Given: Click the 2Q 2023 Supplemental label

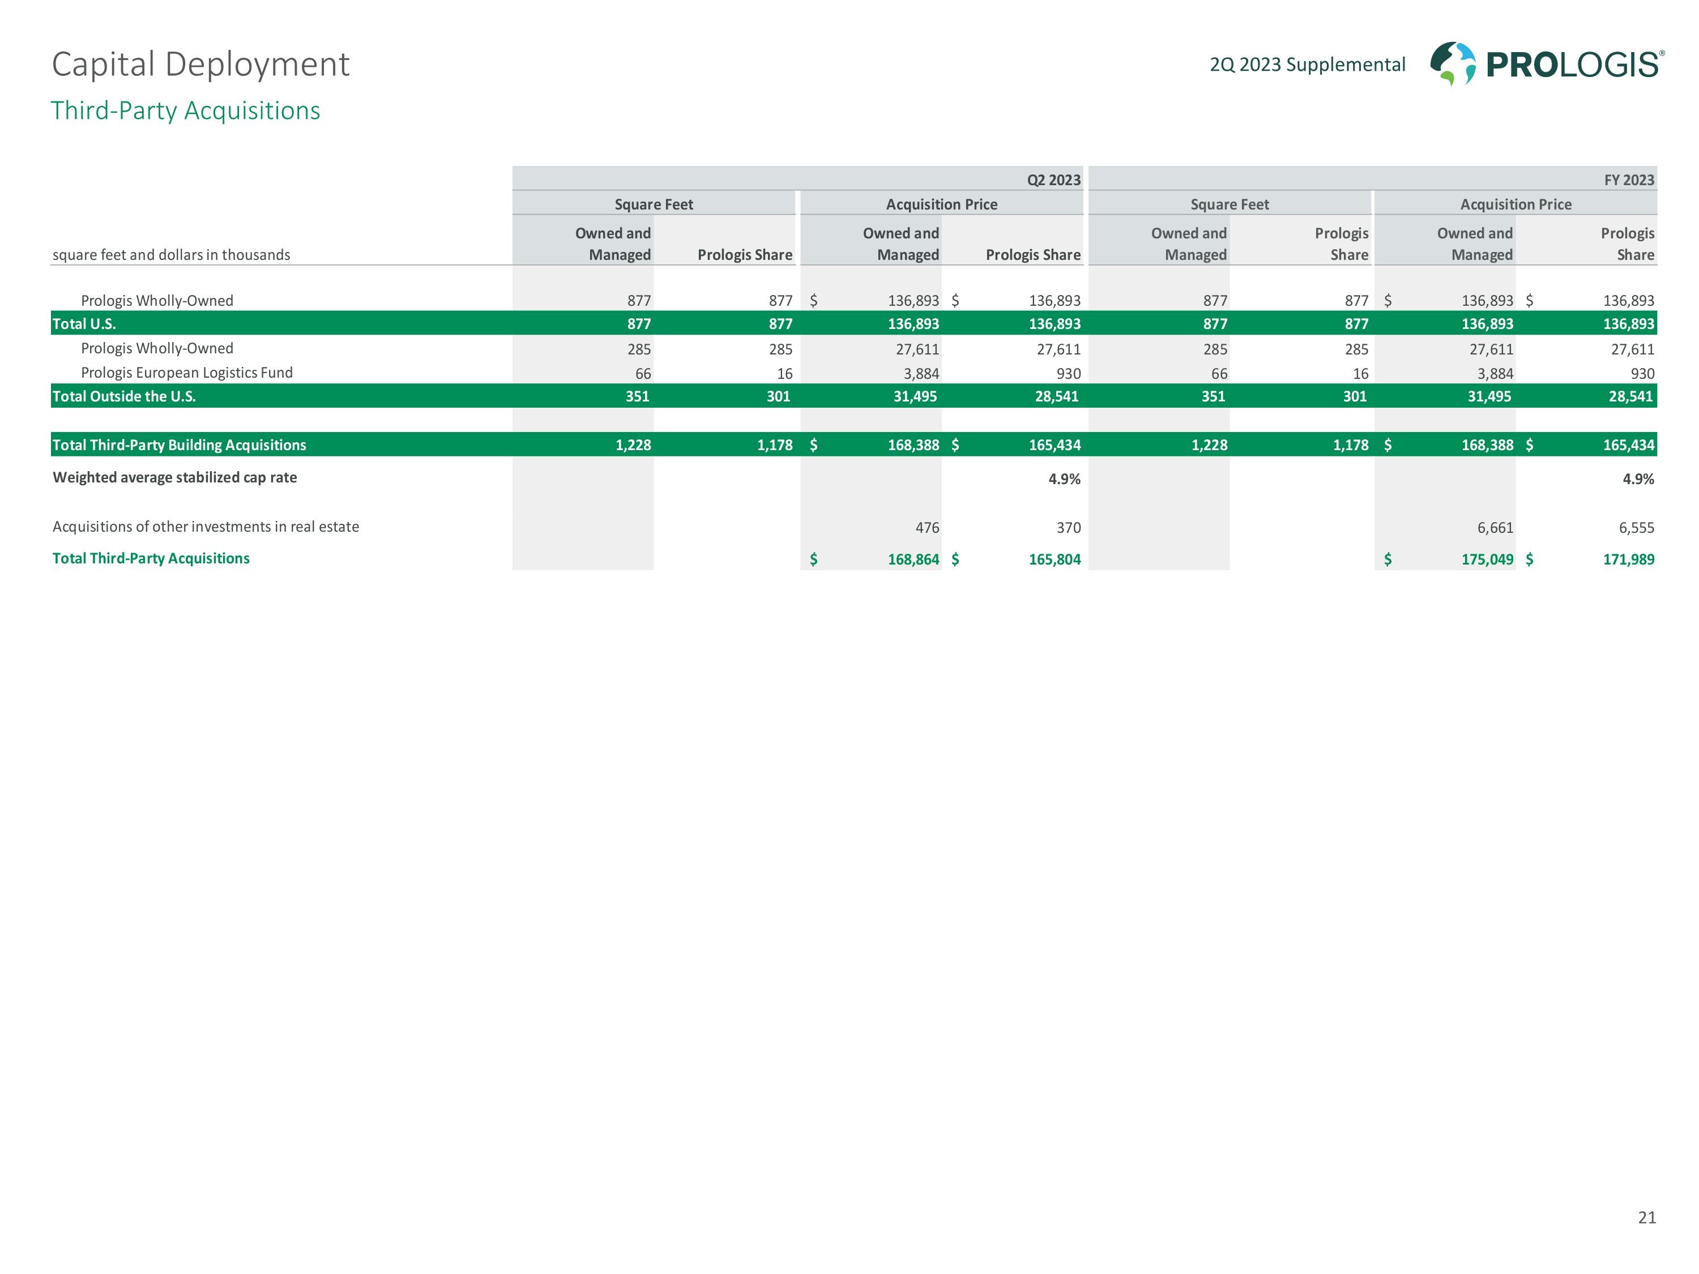Looking at the screenshot, I should pos(1307,65).
